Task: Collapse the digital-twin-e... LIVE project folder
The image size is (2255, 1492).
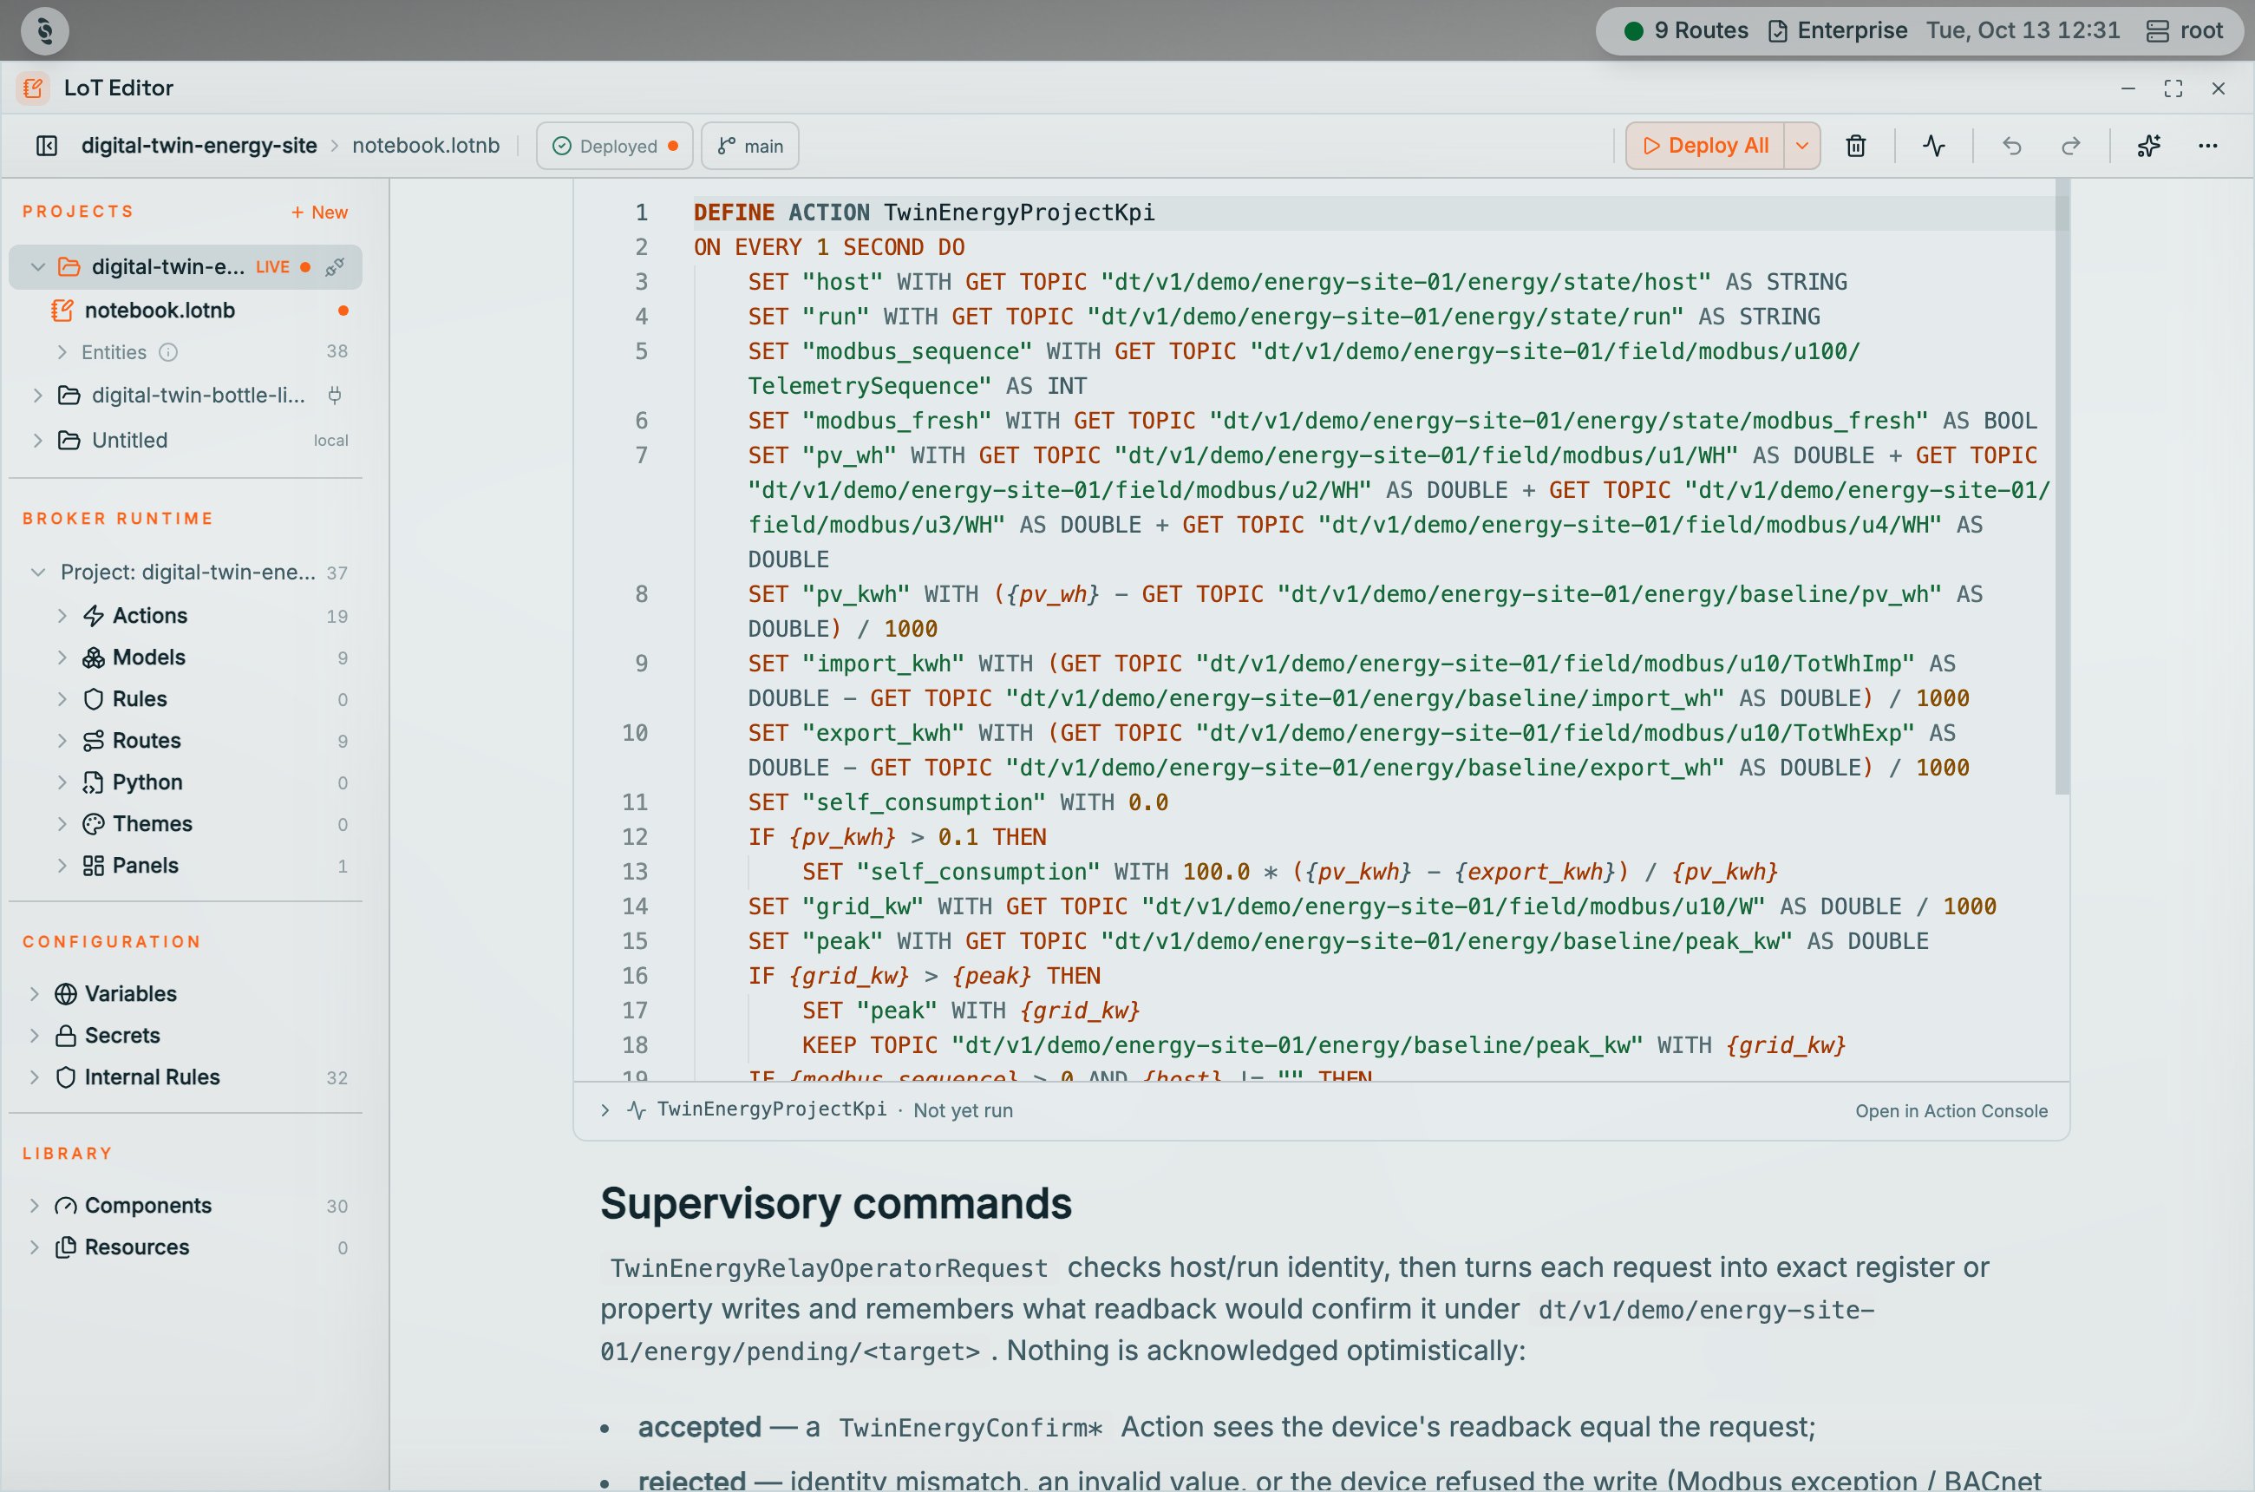Action: 38,267
